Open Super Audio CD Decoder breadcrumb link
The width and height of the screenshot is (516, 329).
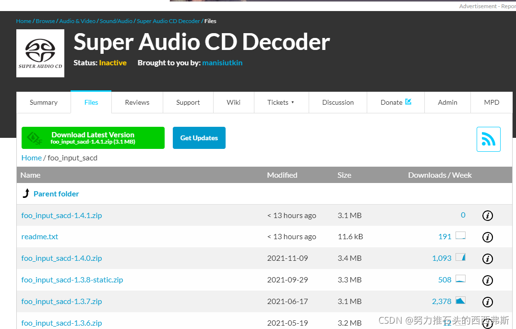(x=168, y=21)
